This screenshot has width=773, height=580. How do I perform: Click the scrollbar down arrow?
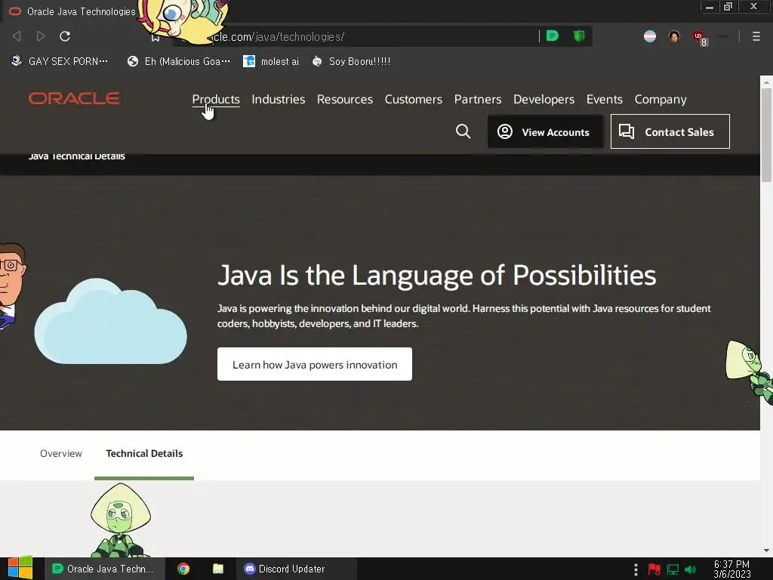pos(766,551)
